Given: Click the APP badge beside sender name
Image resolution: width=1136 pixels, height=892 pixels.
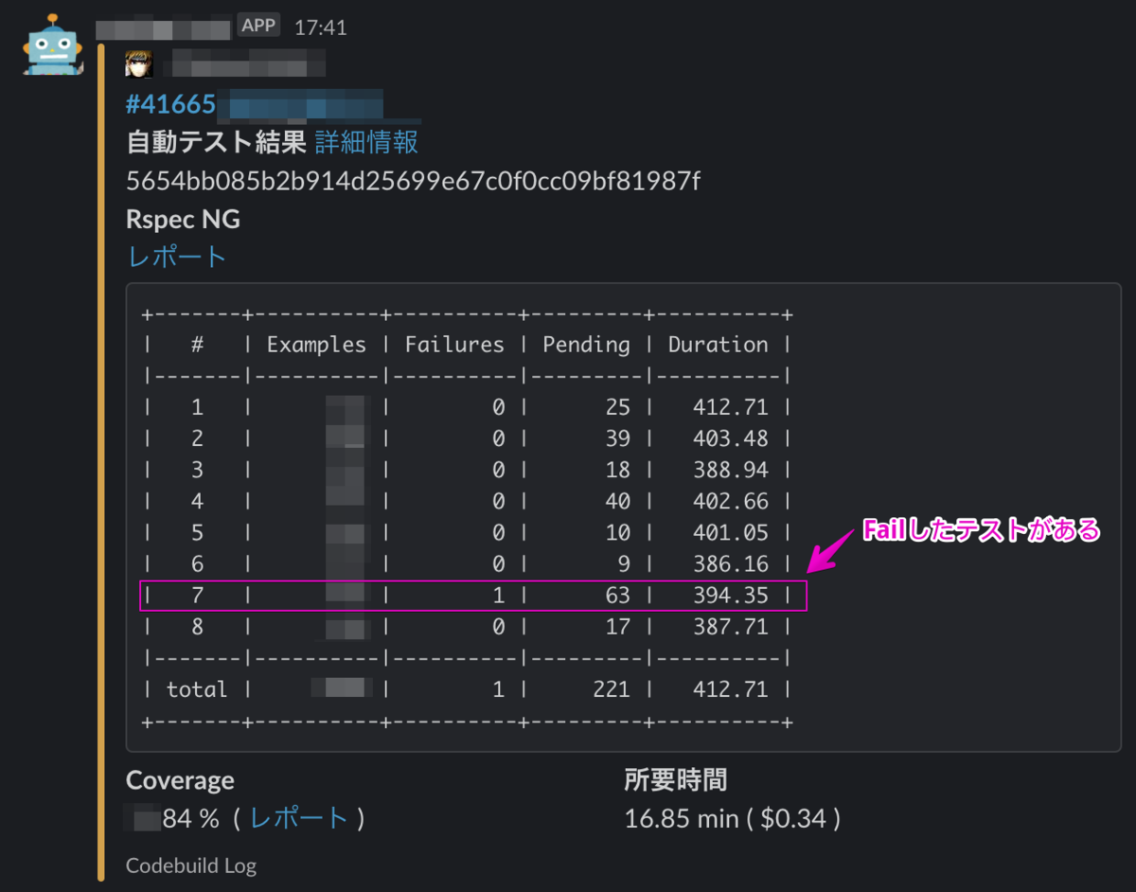Looking at the screenshot, I should 258,26.
